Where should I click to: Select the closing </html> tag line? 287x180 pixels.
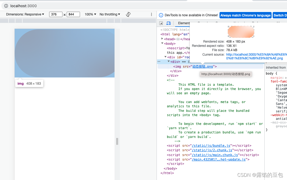[x=167, y=173]
